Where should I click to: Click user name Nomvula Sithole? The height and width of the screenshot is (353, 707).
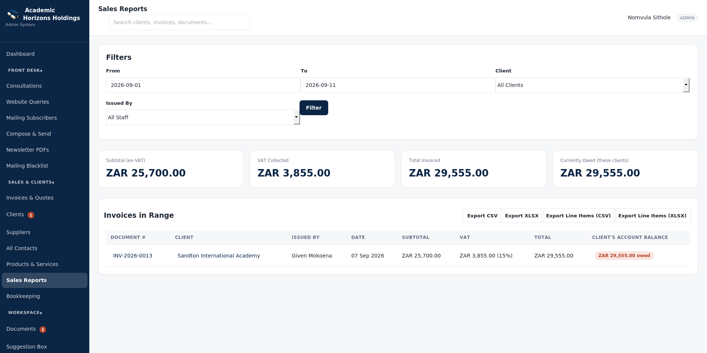(649, 17)
